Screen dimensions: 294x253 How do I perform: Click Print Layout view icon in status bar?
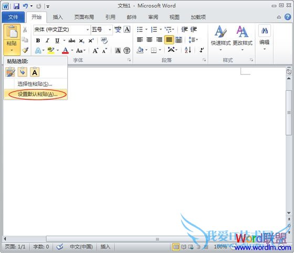176,247
